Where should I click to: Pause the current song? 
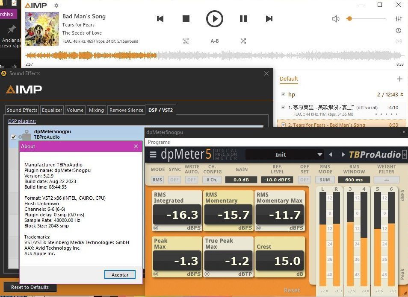[x=243, y=19]
